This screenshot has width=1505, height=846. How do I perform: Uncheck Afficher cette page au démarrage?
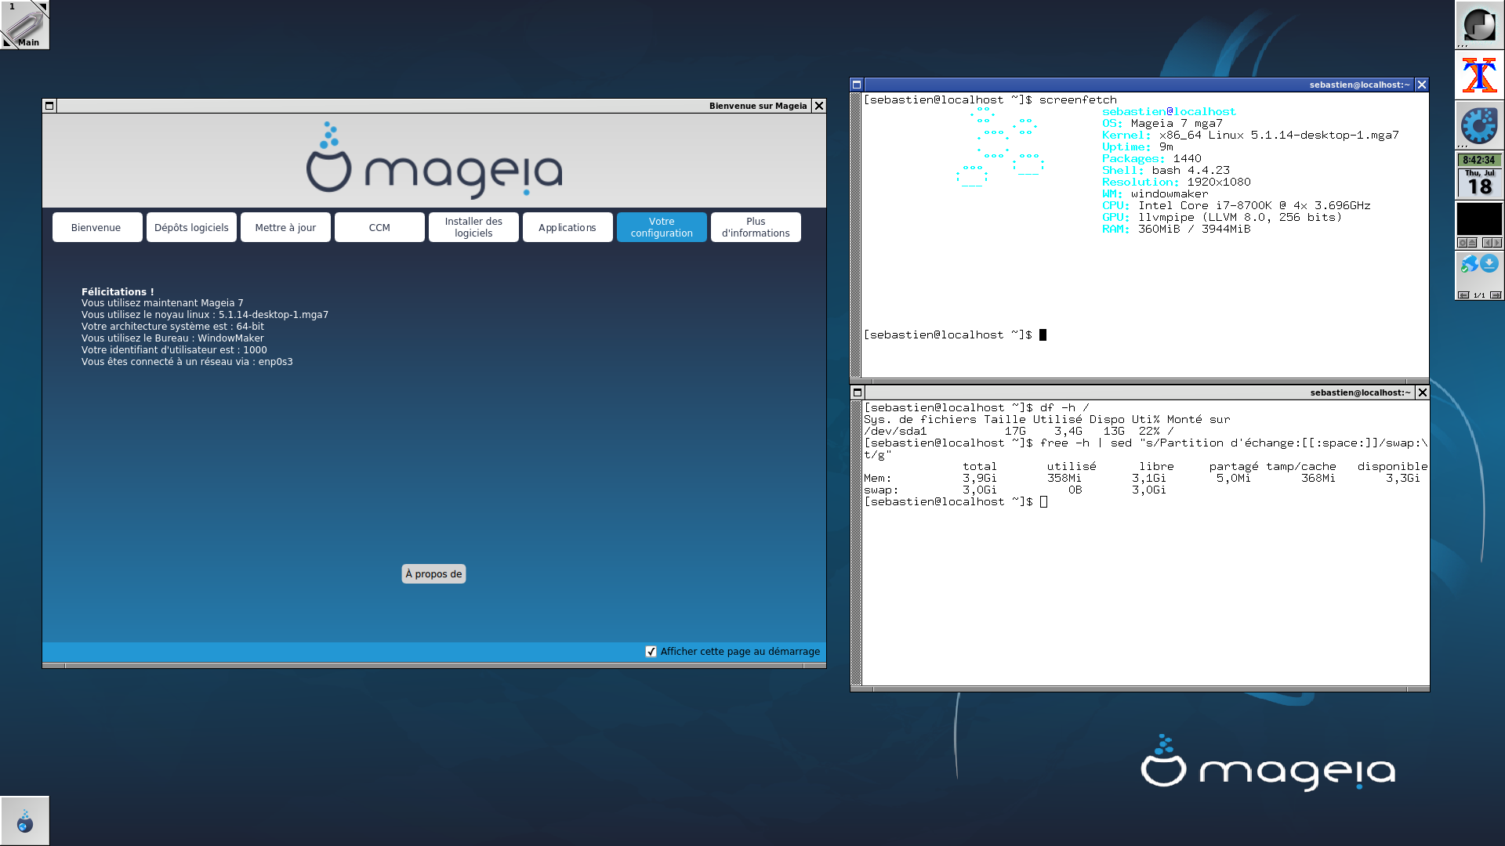point(651,652)
